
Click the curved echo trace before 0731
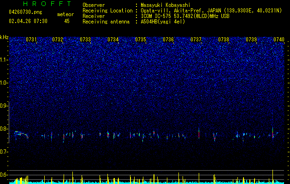pos(21,134)
